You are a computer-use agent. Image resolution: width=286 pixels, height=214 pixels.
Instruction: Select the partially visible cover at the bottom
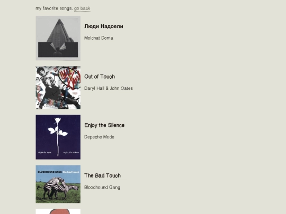click(x=58, y=211)
